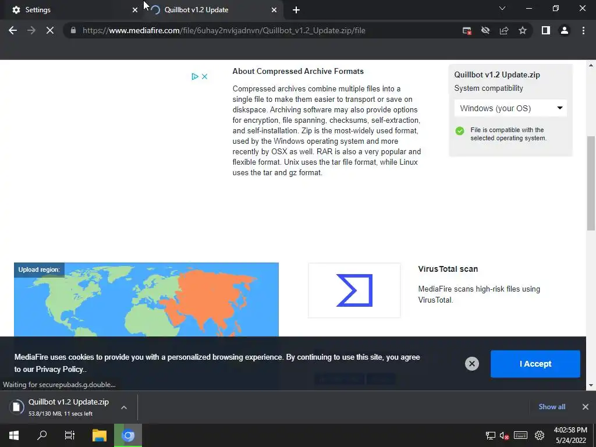Click the 'About Compressed Archive Formats' heading
This screenshot has width=596, height=447.
click(x=298, y=71)
